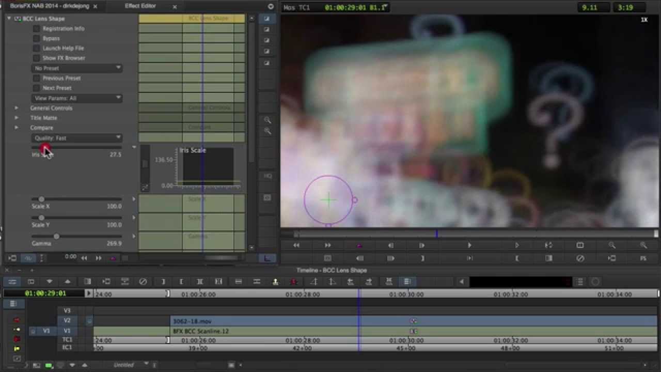Viewport: 661px width, 372px height.
Task: Click the Next Preset checkbox
Action: (37, 88)
